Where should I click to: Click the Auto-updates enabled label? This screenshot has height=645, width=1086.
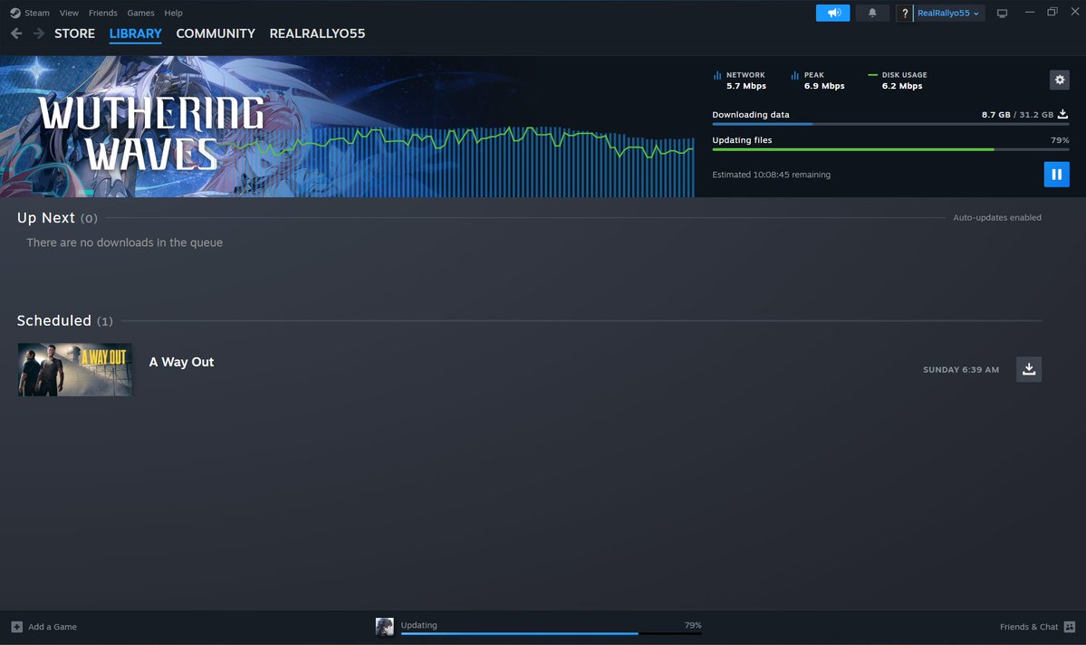click(x=996, y=217)
